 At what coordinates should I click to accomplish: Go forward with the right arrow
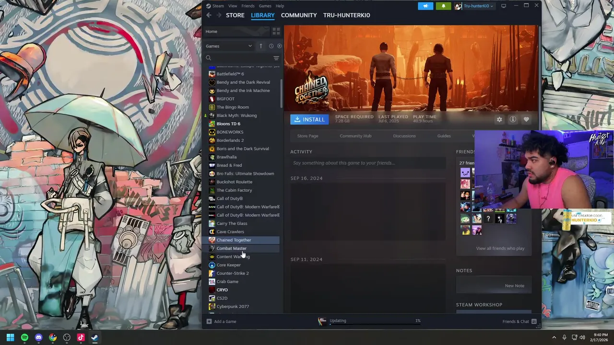click(x=219, y=15)
